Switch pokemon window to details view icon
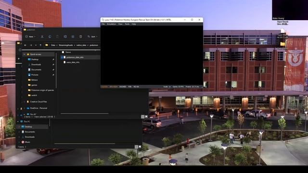Image resolution: width=308 pixels, height=173 pixels. pyautogui.click(x=142, y=117)
